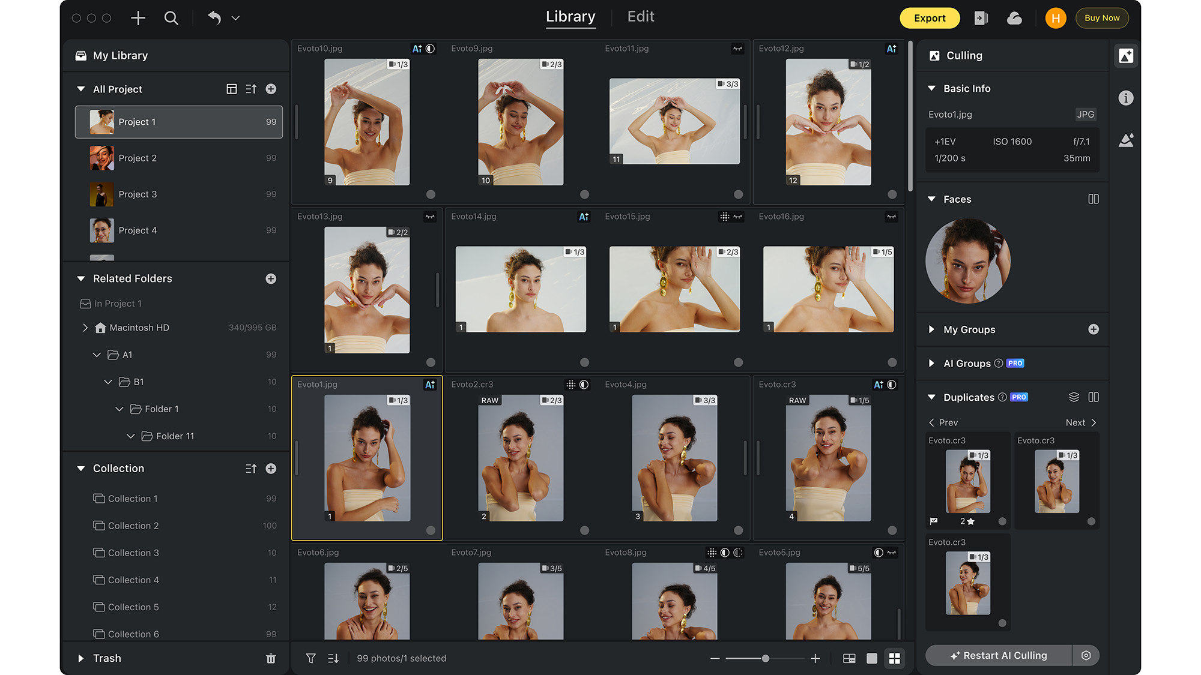Click the photo grid vertical scrollbar
Viewport: 1201px width, 675px height.
tap(910, 117)
